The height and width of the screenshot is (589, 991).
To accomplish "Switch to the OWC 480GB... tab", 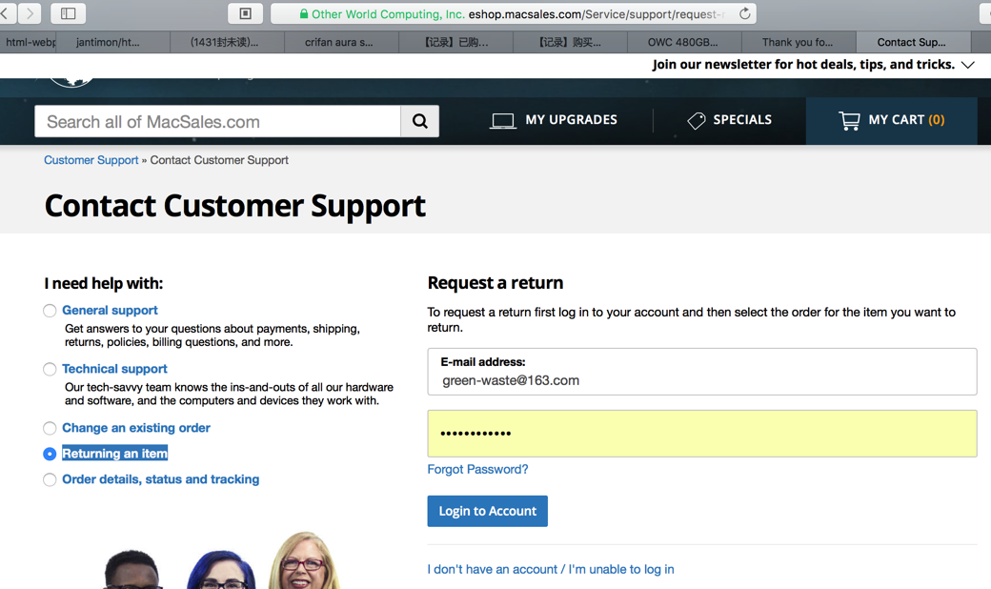I will tap(682, 42).
